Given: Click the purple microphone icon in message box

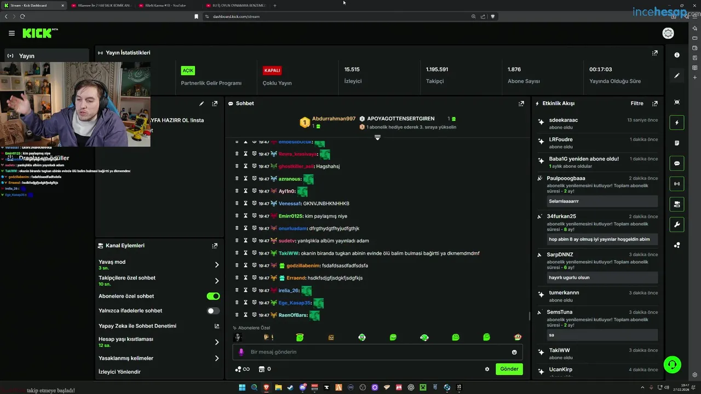Looking at the screenshot, I should [x=242, y=352].
